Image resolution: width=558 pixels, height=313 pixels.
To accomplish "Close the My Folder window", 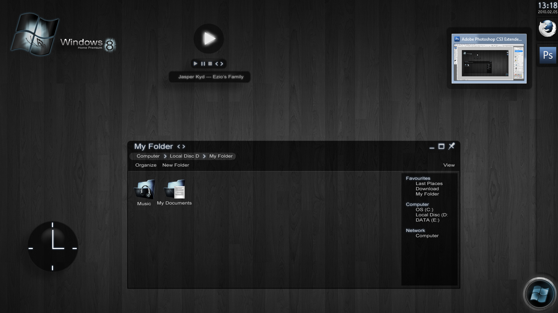I will point(452,146).
